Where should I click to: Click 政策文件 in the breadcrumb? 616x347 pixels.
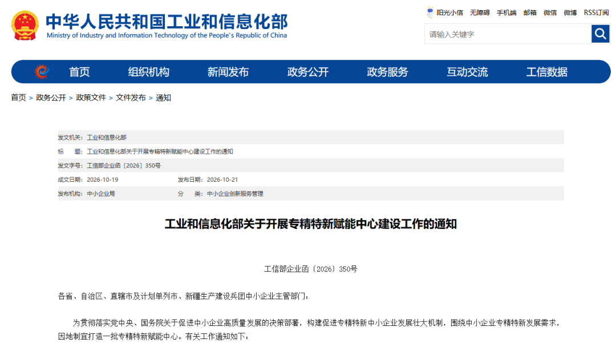91,98
